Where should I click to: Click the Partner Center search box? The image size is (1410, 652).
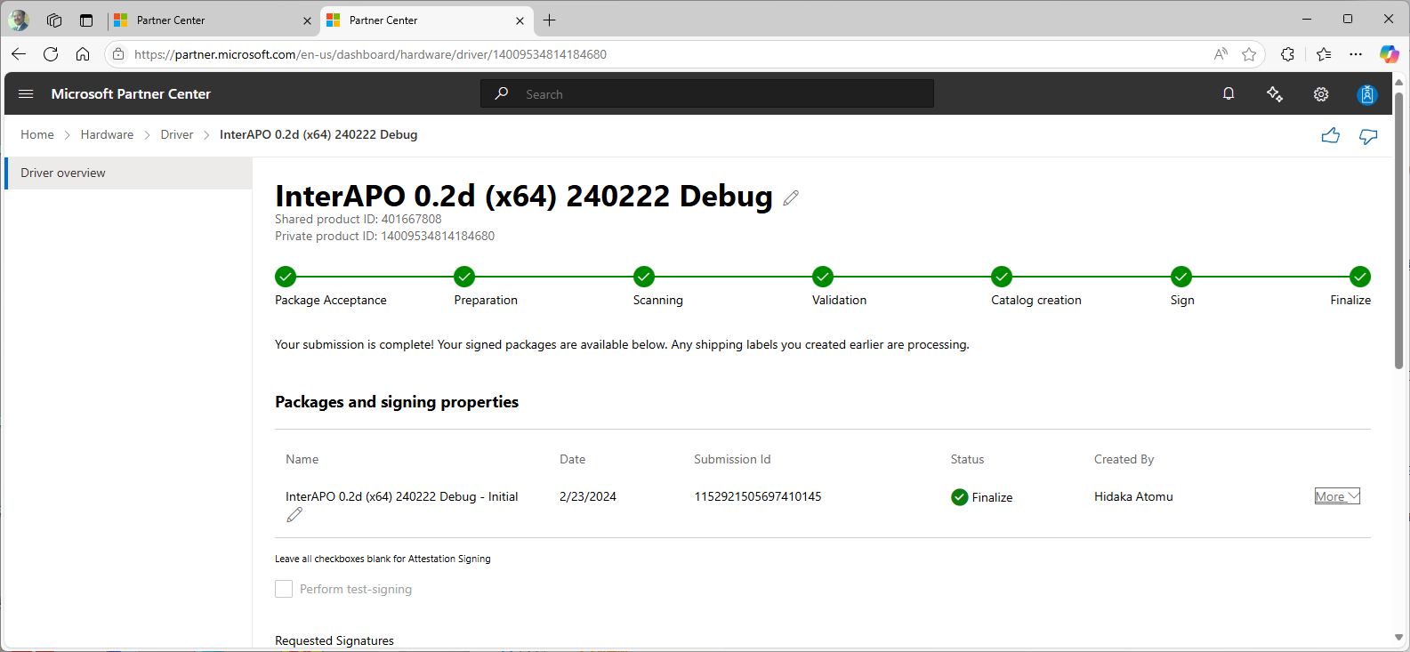pos(707,94)
